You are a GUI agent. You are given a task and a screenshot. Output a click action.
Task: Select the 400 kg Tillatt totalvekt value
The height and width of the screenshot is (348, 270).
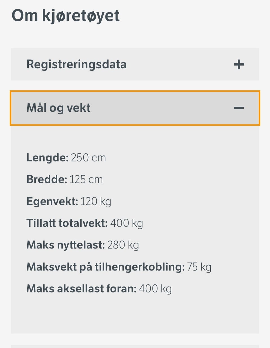127,223
